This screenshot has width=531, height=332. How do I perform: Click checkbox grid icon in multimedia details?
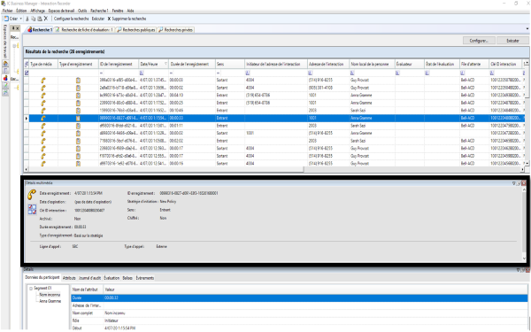coord(32,209)
